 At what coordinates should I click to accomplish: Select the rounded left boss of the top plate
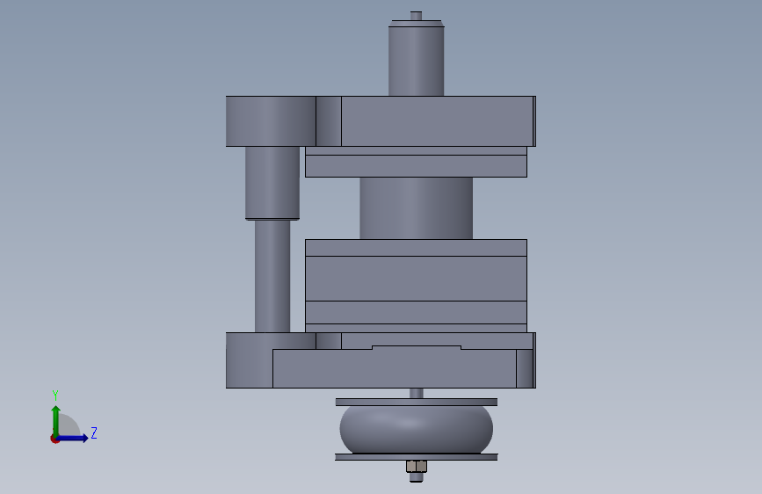(271, 121)
